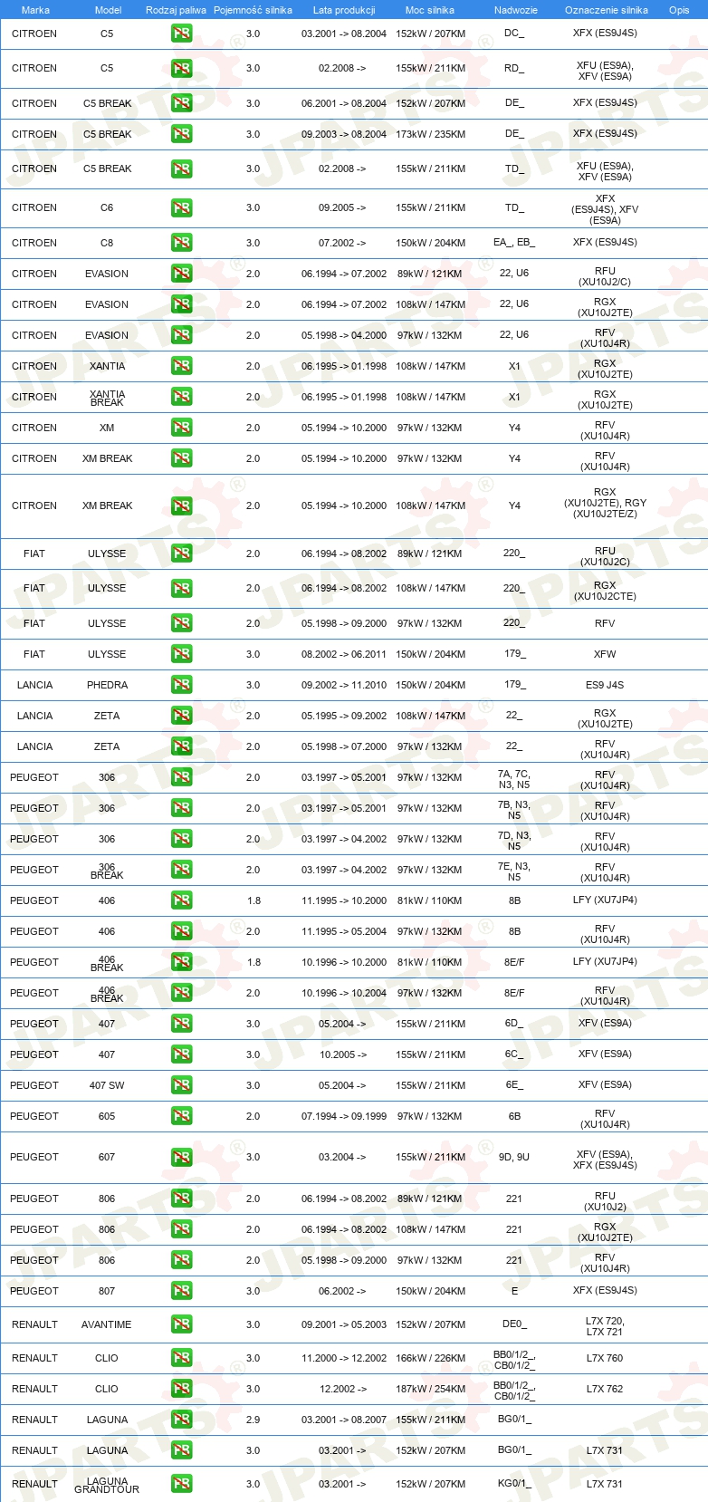Select the Peugeot 807 model cell

point(107,1291)
